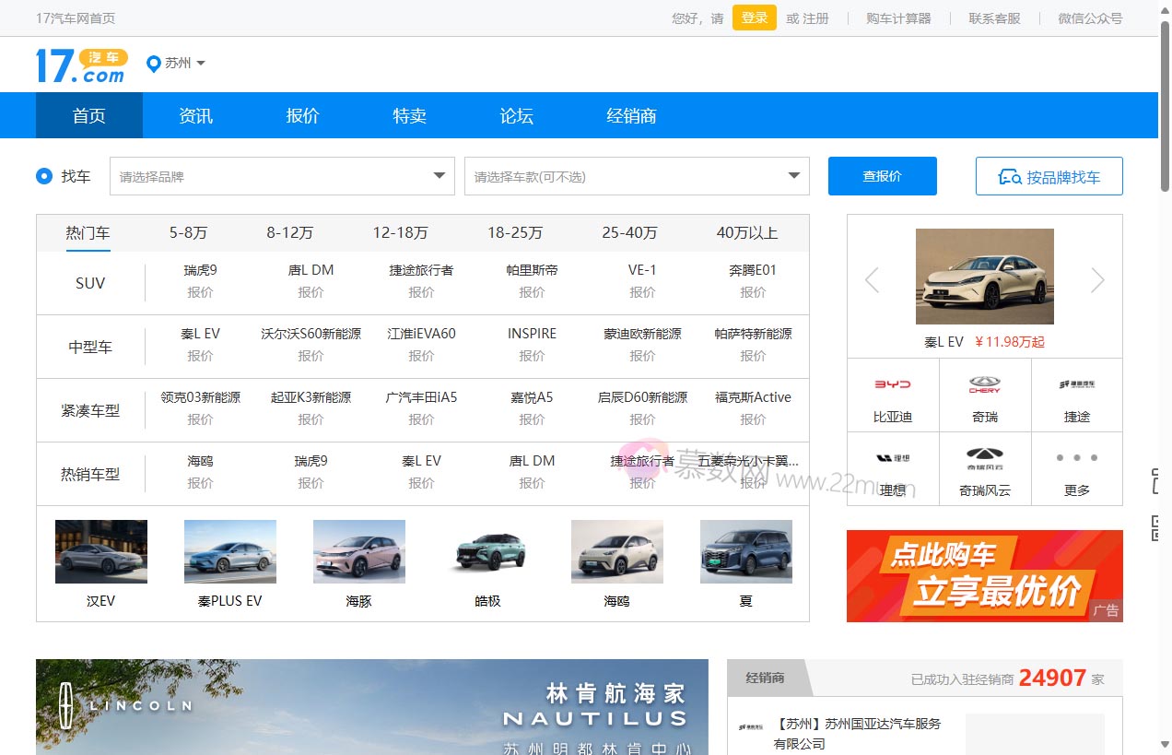Image resolution: width=1172 pixels, height=755 pixels.
Task: Click the right arrow on car carousel
Action: 1096,279
